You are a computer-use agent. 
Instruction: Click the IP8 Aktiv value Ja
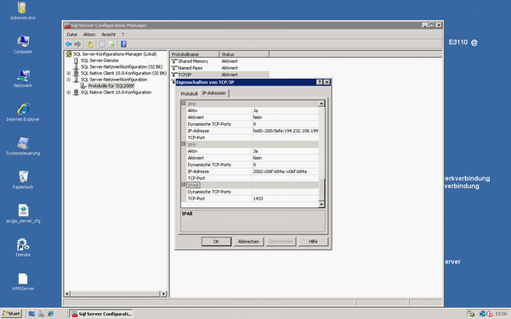pos(285,110)
